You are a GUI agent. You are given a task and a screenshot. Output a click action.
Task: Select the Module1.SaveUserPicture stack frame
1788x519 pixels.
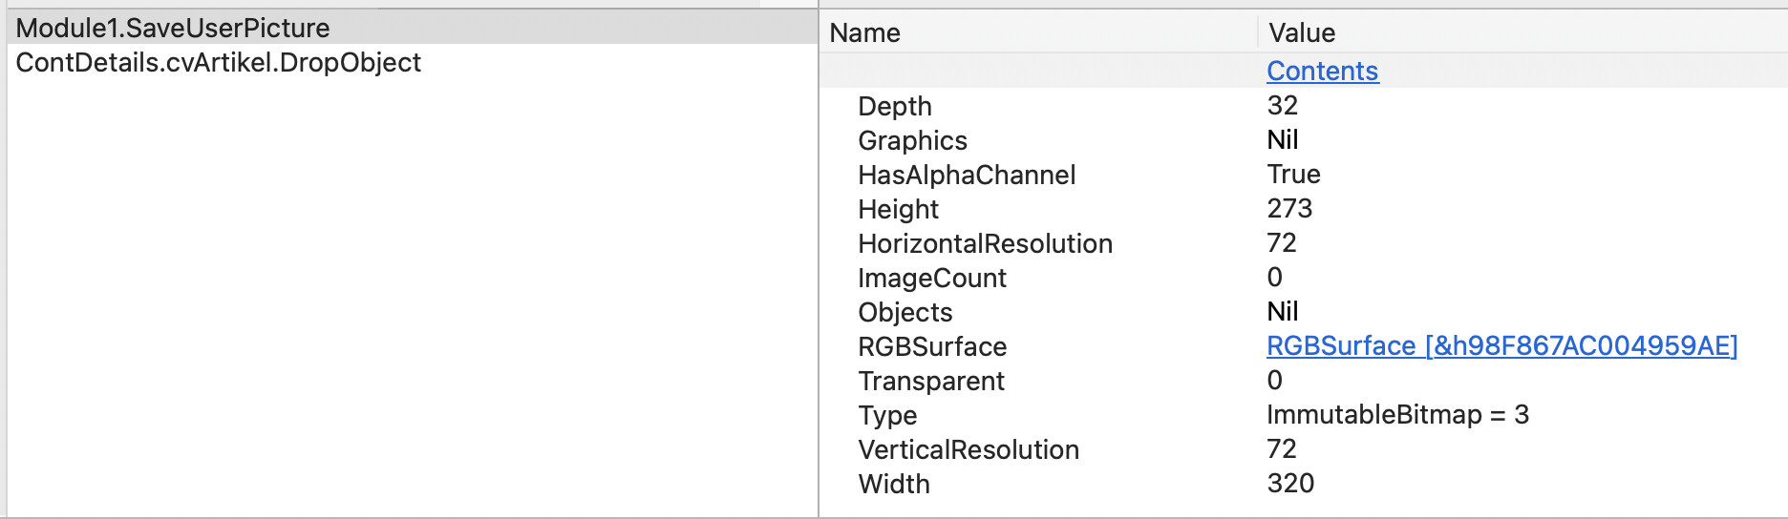(x=173, y=29)
